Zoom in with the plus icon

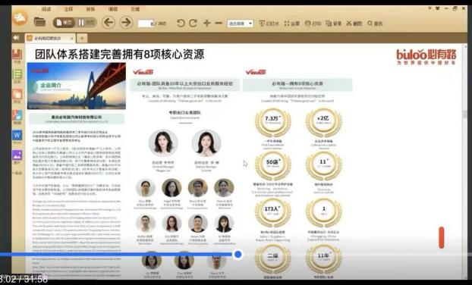pyautogui.click(x=207, y=23)
